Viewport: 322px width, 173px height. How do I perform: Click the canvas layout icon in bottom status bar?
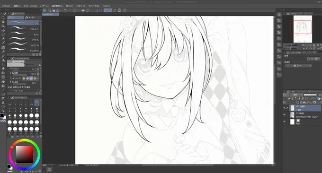click(x=49, y=170)
